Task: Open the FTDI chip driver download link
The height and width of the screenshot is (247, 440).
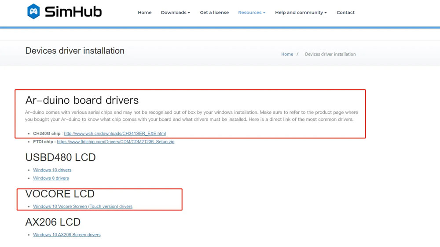Action: 115,142
